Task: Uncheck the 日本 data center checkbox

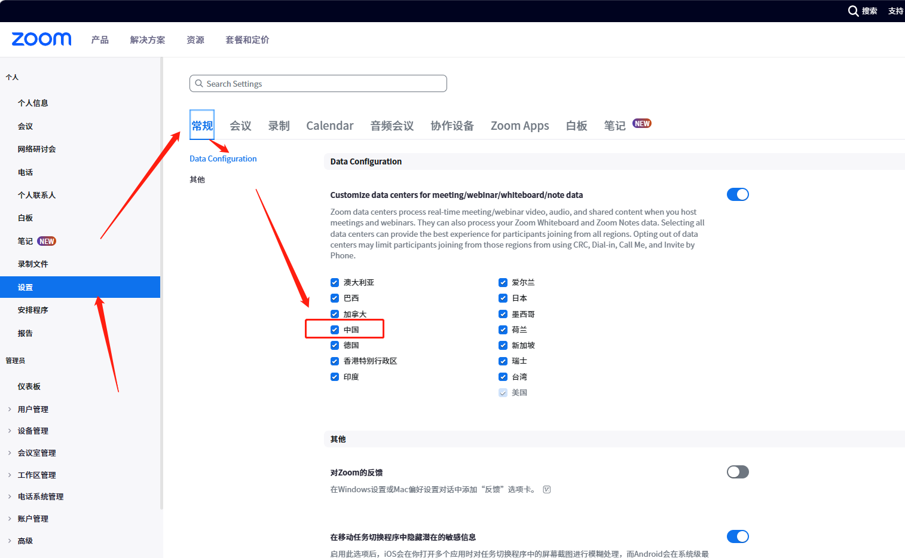Action: click(503, 298)
